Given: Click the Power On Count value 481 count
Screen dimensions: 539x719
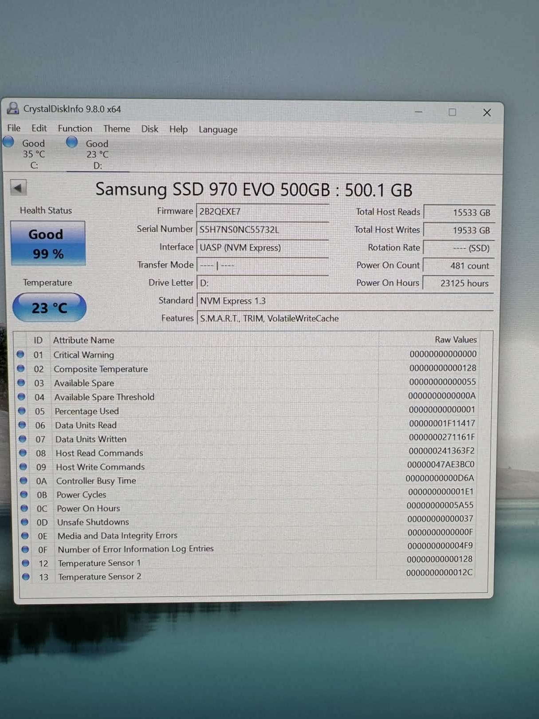Looking at the screenshot, I should click(459, 266).
